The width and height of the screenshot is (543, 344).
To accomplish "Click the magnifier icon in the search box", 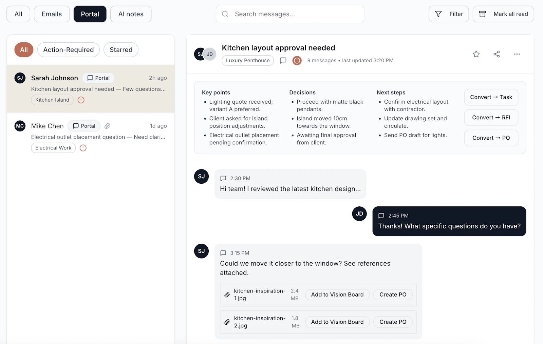I will point(225,14).
